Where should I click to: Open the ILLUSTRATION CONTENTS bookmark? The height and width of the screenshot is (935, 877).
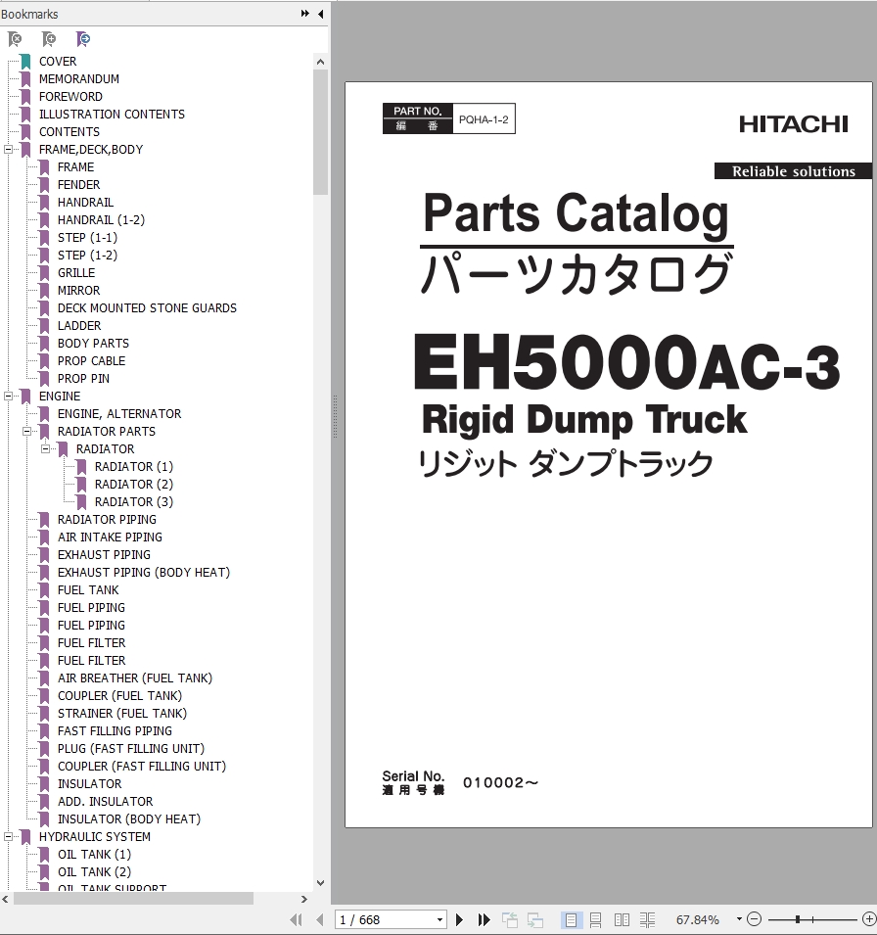pyautogui.click(x=113, y=114)
